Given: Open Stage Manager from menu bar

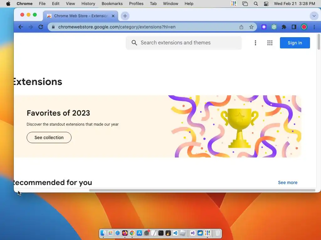Looking at the screenshot, I should coord(245,4).
